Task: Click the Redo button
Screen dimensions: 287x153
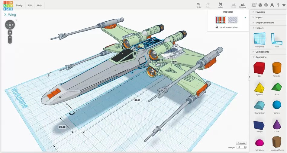Action: pos(208,5)
